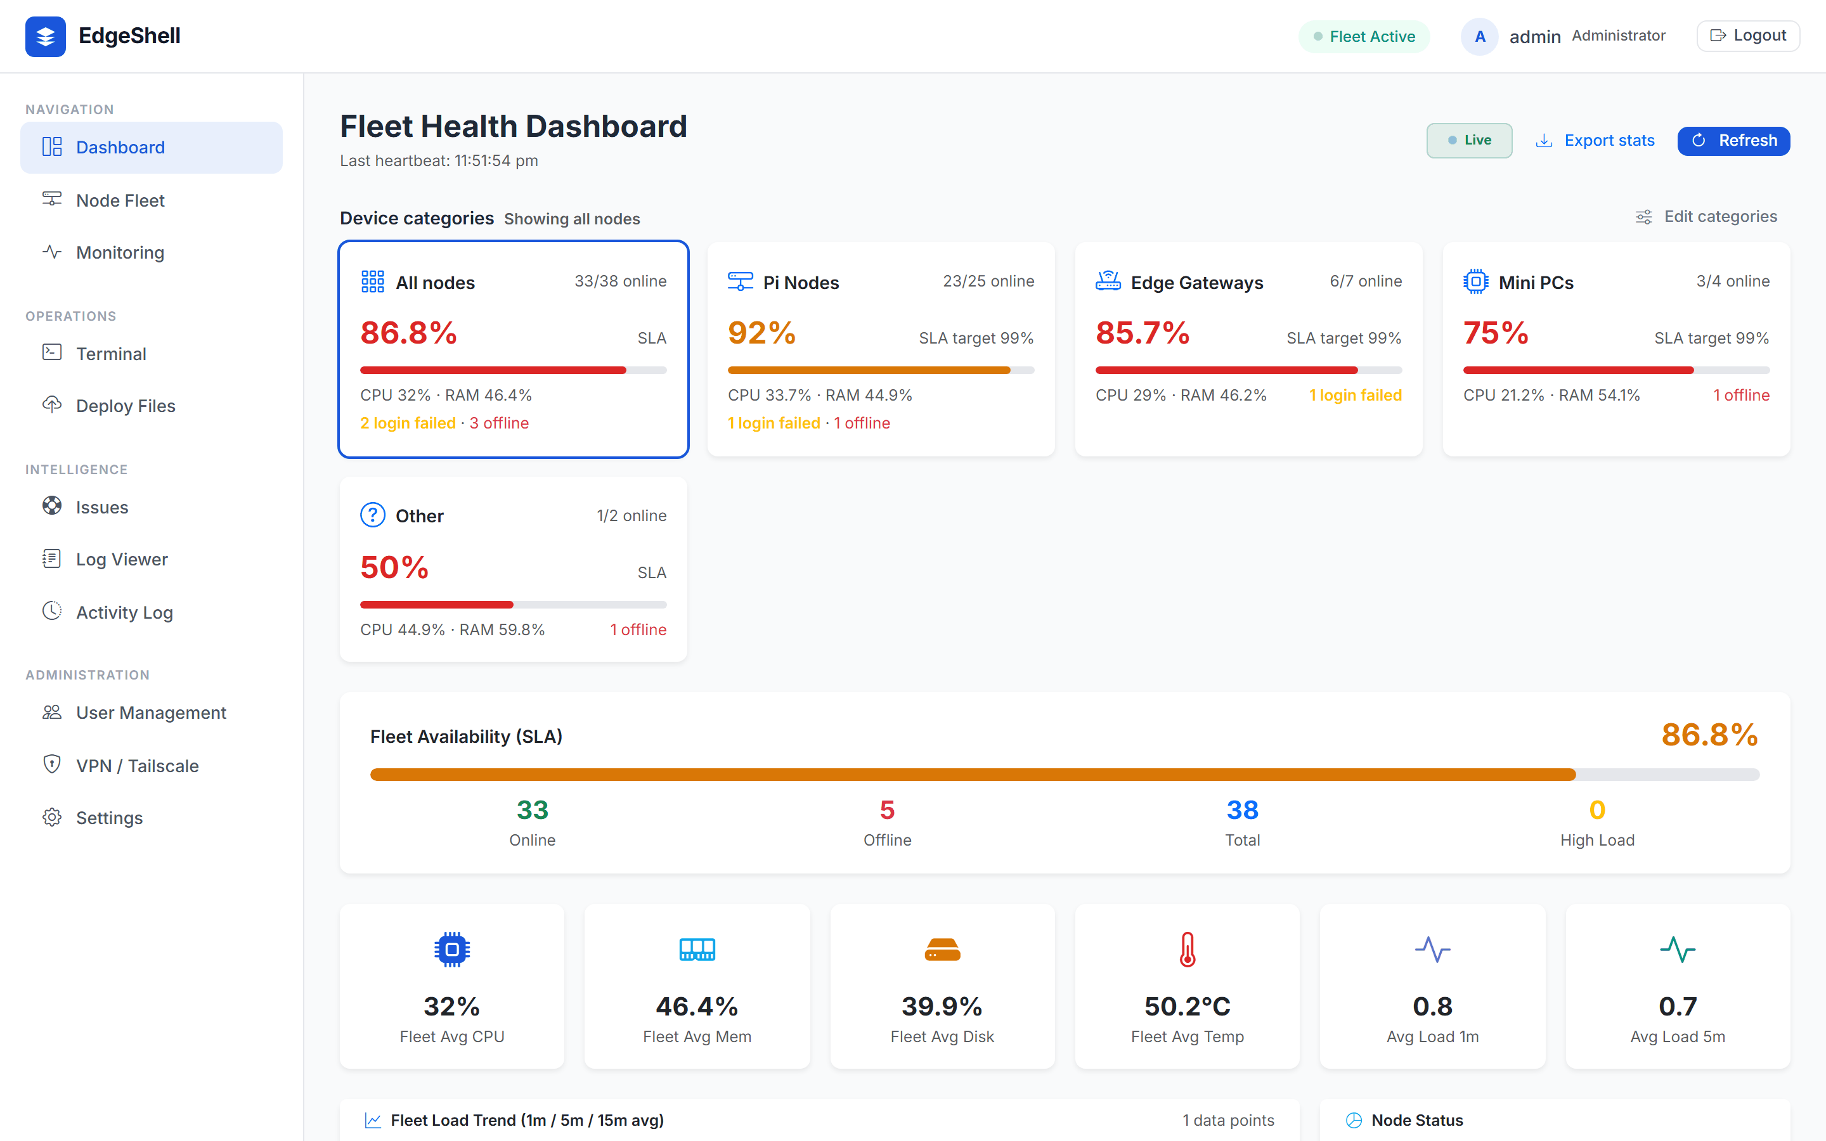This screenshot has height=1141, width=1826.
Task: Click the Issues lifebuoy icon
Action: pos(52,506)
